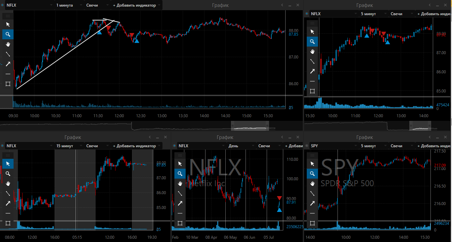Click the График title of the 15 минут chart
Screen dimensions: 452x242
[x=73, y=137]
